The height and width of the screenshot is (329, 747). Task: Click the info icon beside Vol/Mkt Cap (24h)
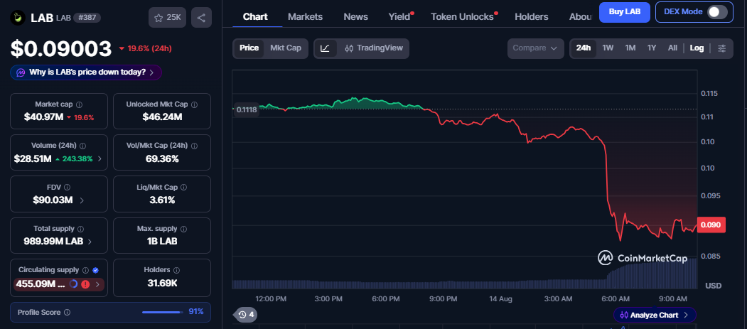(194, 146)
